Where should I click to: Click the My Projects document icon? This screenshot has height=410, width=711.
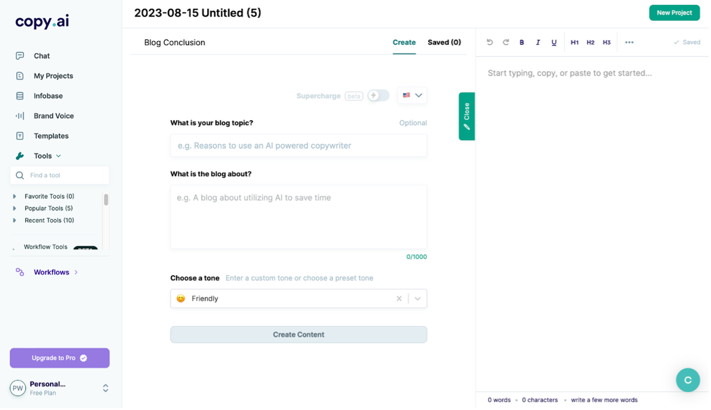point(20,76)
